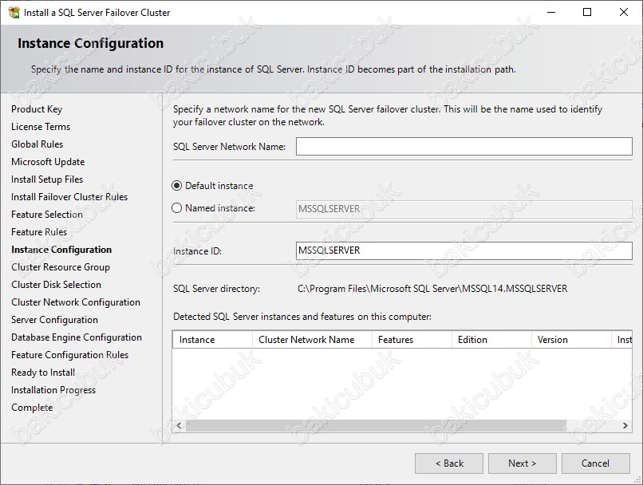Select the Named instance radio button
This screenshot has width=643, height=485.
click(176, 208)
